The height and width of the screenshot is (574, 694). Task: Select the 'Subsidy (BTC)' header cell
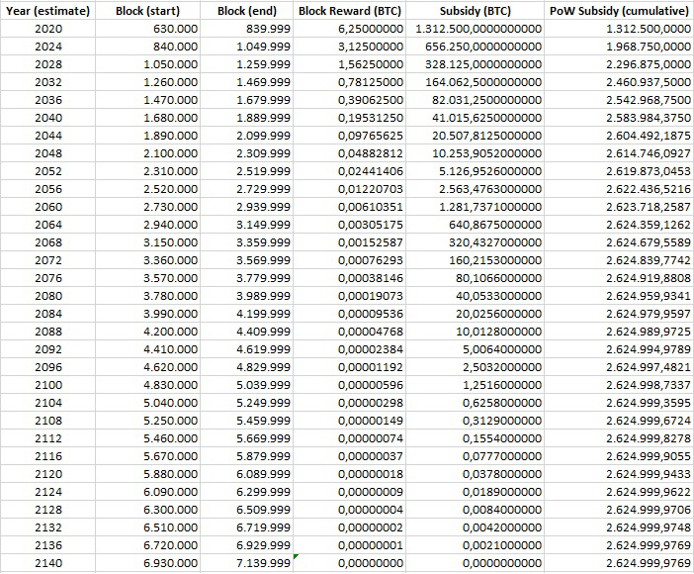point(476,11)
